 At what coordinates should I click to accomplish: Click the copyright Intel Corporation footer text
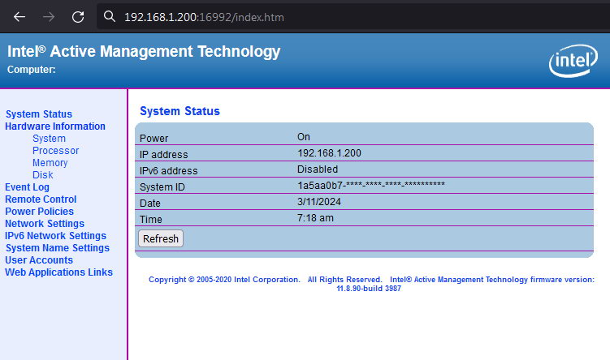224,280
